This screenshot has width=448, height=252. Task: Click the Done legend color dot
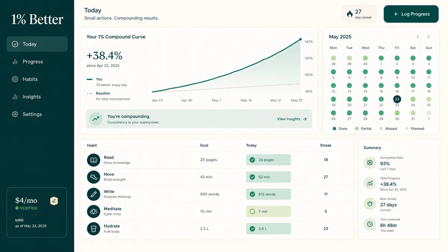pyautogui.click(x=335, y=128)
